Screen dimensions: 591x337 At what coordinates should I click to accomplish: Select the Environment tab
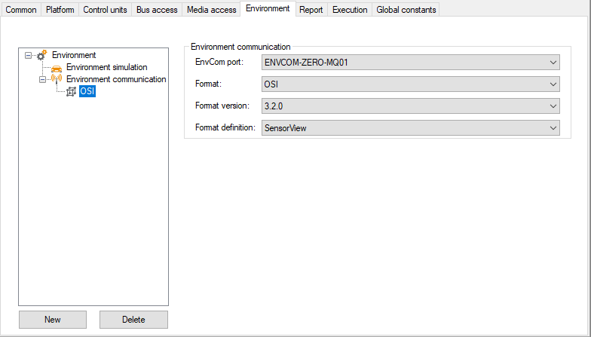pyautogui.click(x=268, y=9)
